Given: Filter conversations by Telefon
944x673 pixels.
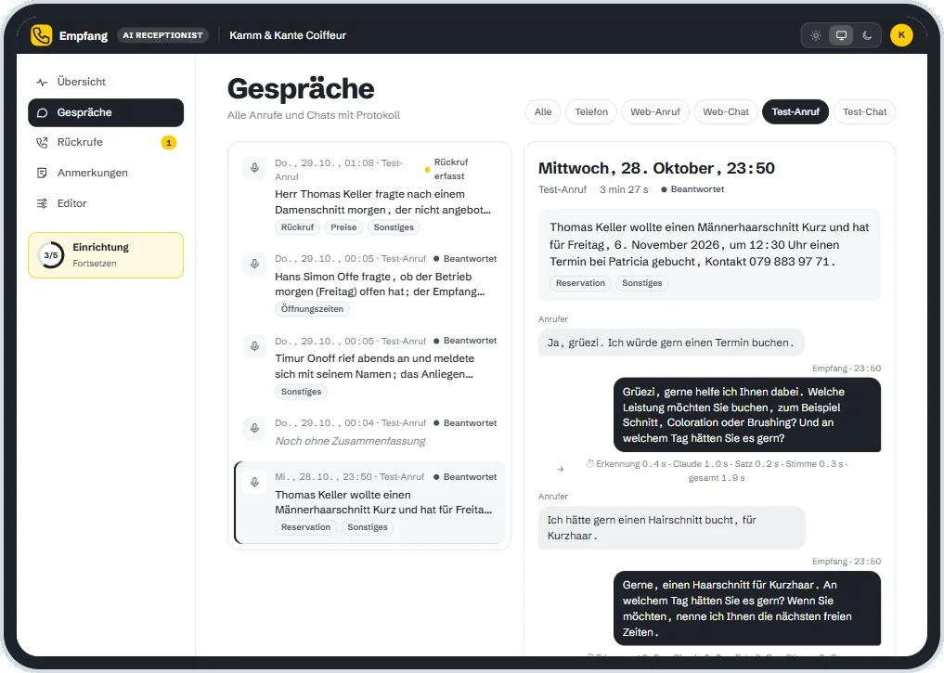Looking at the screenshot, I should (x=591, y=112).
